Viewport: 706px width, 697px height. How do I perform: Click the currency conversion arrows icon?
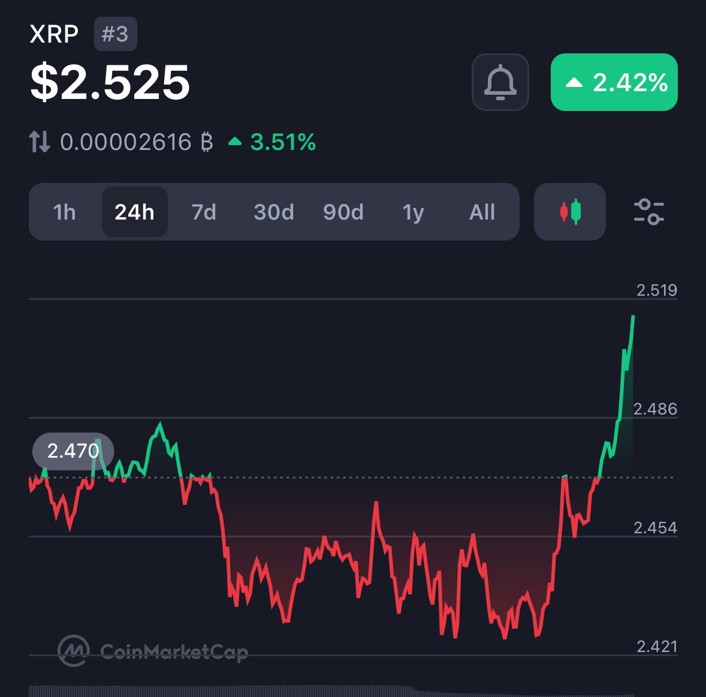tap(40, 142)
